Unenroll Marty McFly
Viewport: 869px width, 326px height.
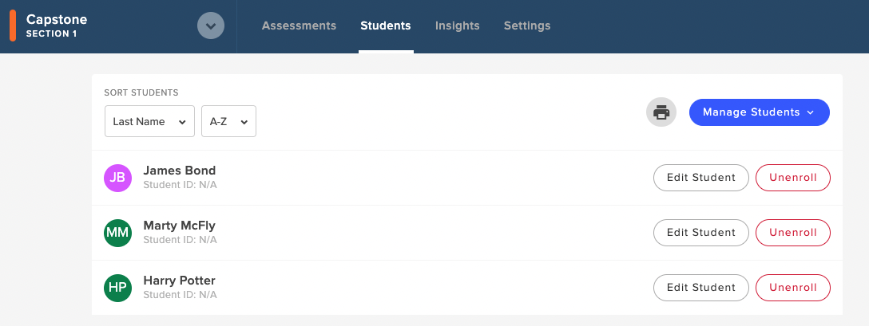[x=793, y=233]
